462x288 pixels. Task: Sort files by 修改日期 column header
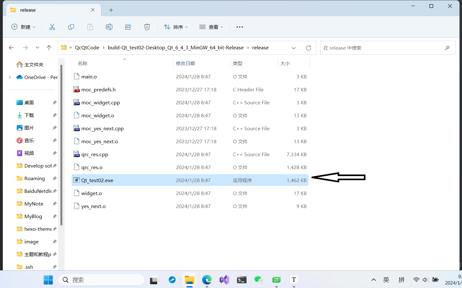(185, 63)
